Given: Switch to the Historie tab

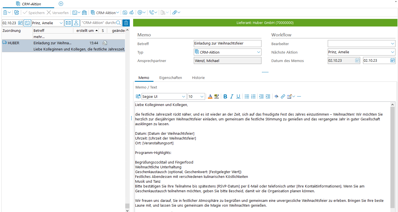Looking at the screenshot, I should [x=198, y=78].
